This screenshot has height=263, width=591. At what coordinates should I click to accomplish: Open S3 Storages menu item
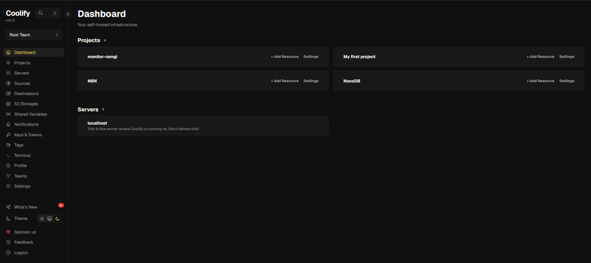click(34, 104)
